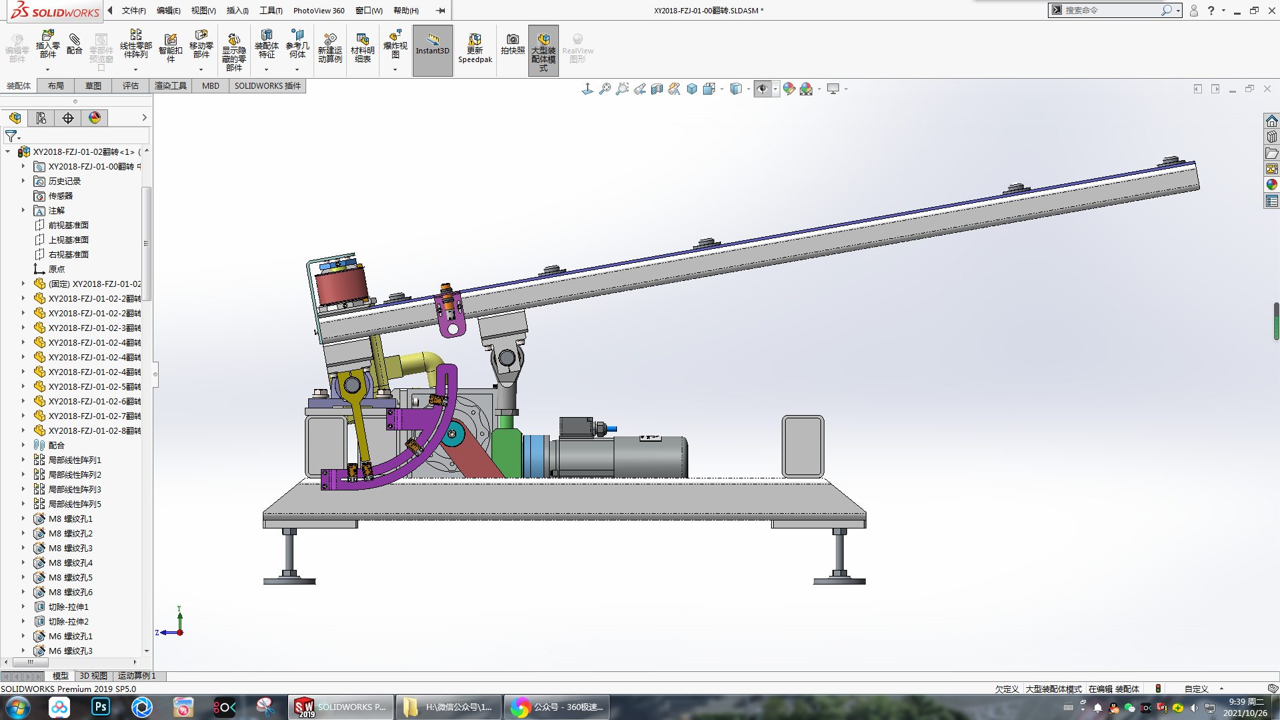Click 自定义 units in status bar

[x=1196, y=689]
